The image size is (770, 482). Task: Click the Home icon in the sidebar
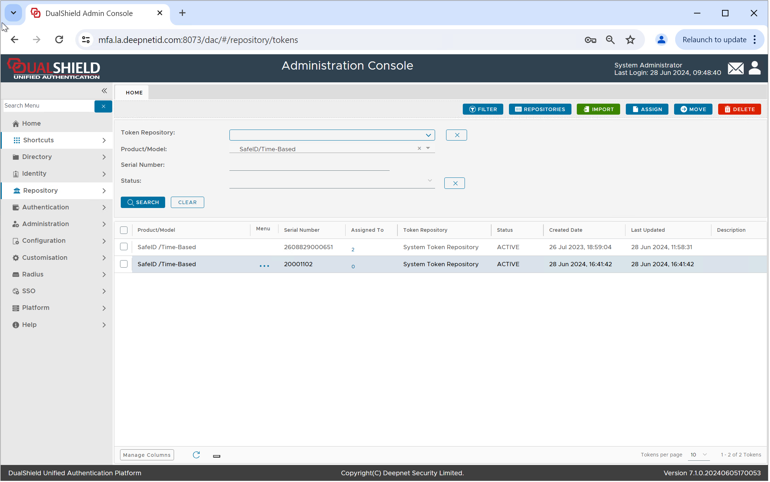(16, 124)
